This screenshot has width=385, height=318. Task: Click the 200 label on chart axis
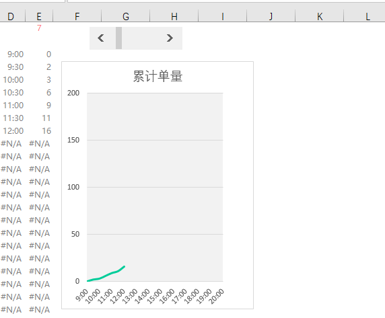[73, 93]
